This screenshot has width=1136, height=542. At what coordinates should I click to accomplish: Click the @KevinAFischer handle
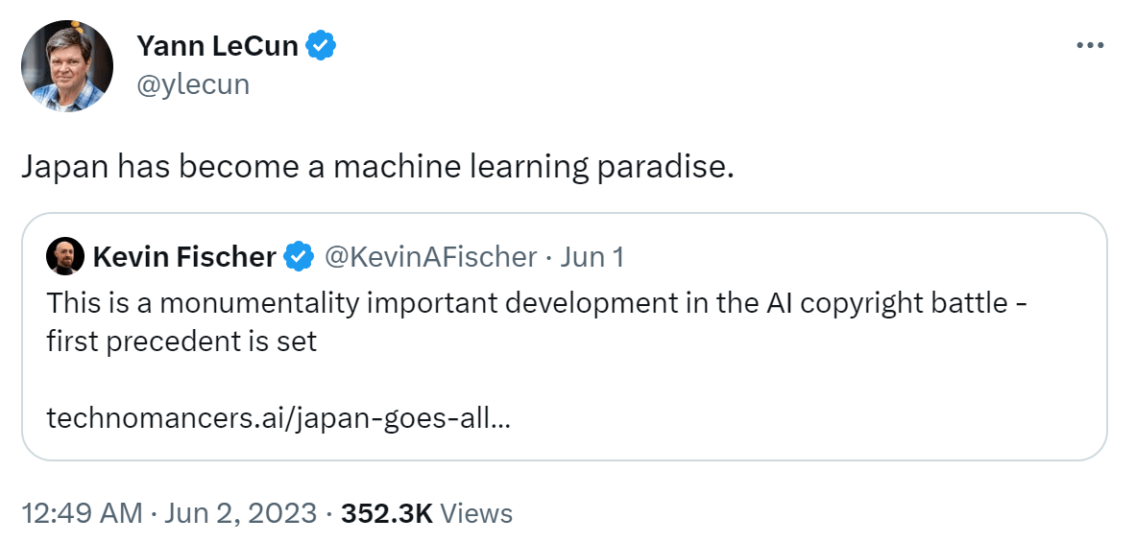pos(430,257)
